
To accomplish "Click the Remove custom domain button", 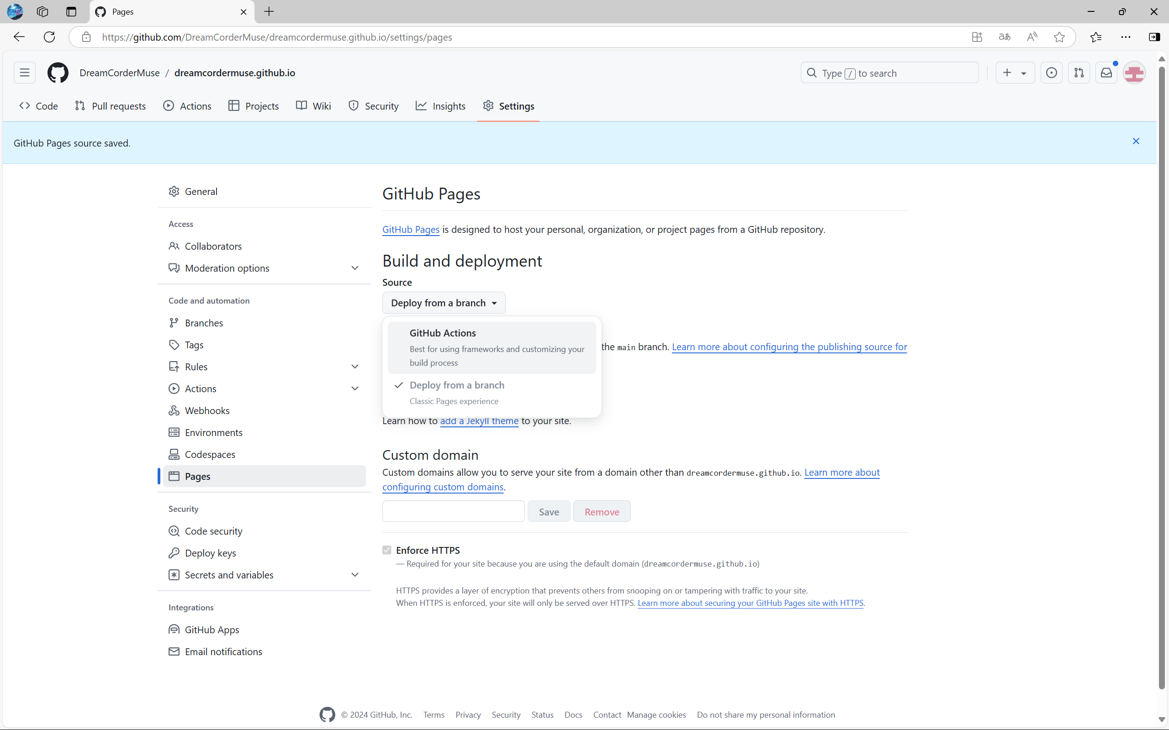I will [602, 511].
